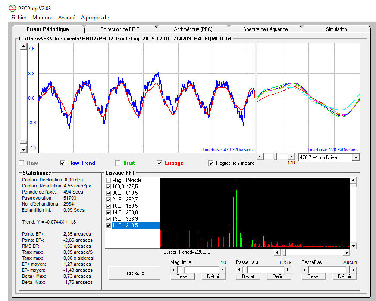Open the 478.7 Worm Drive dropdown

click(x=355, y=157)
